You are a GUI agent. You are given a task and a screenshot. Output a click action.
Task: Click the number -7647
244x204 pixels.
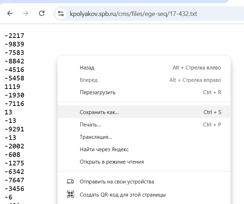click(14, 180)
